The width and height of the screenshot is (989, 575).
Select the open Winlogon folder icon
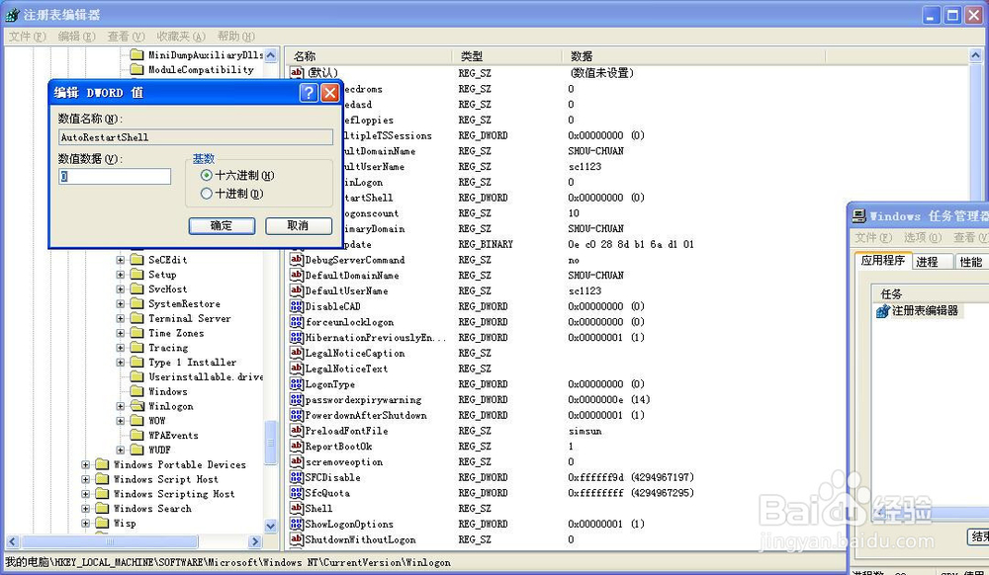(136, 406)
